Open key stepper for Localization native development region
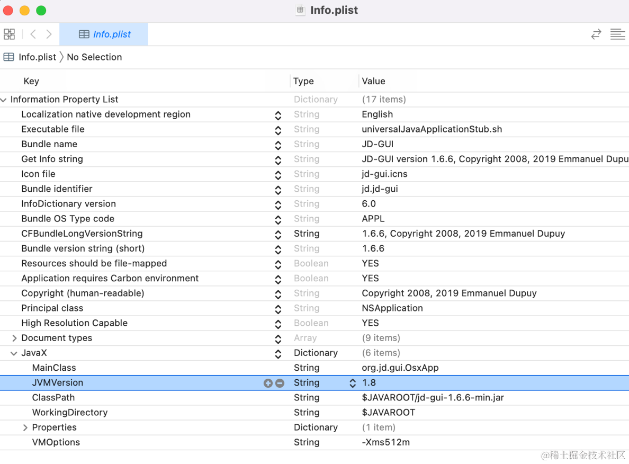Screen dimensions: 629x464 [x=278, y=115]
